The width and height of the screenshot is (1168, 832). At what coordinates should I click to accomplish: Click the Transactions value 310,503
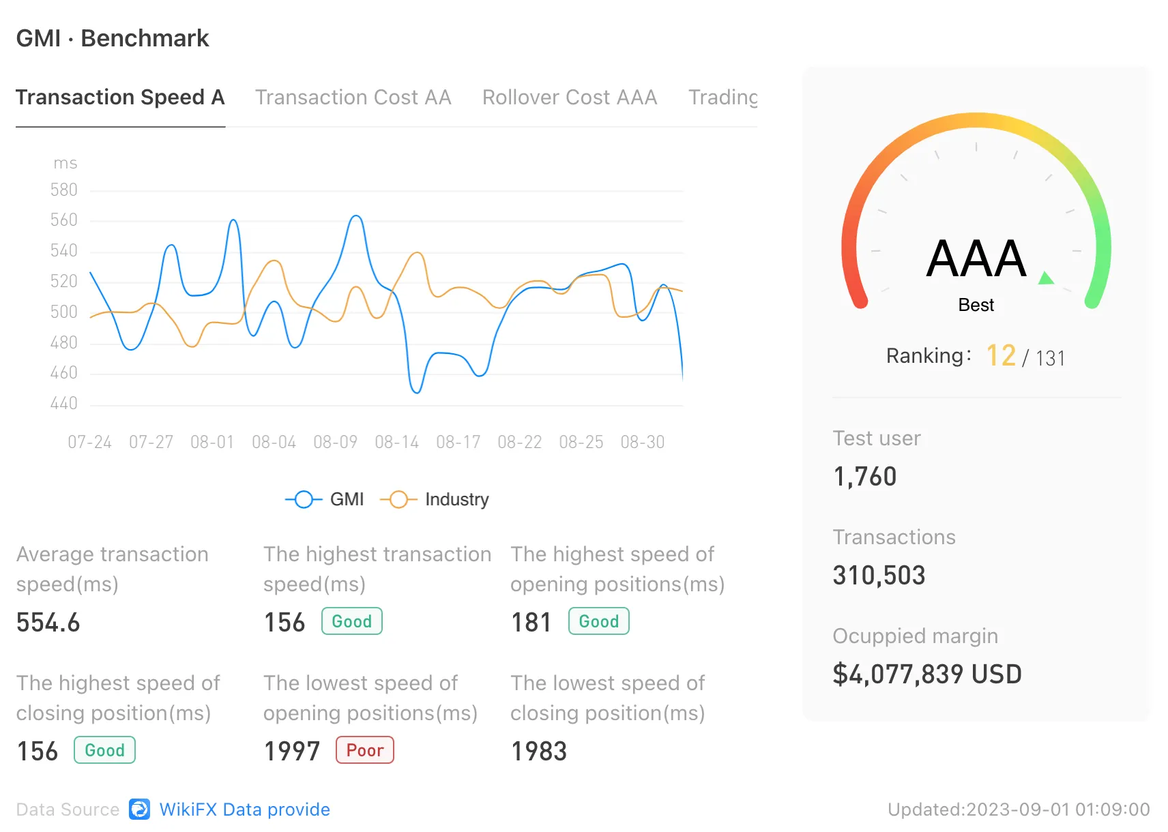[879, 576]
